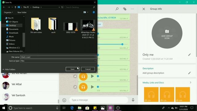Edit the Only me group name pencil

click(x=189, y=55)
